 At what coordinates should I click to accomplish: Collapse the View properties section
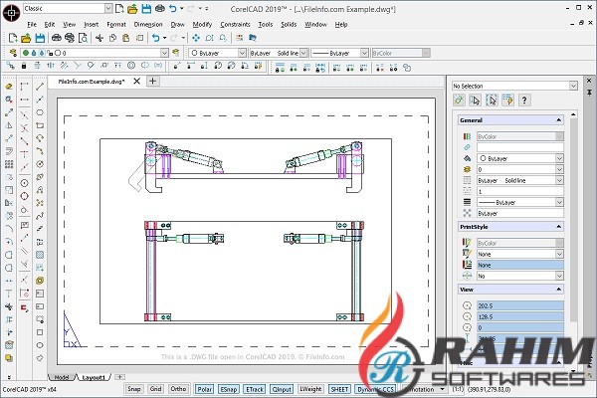coord(558,290)
